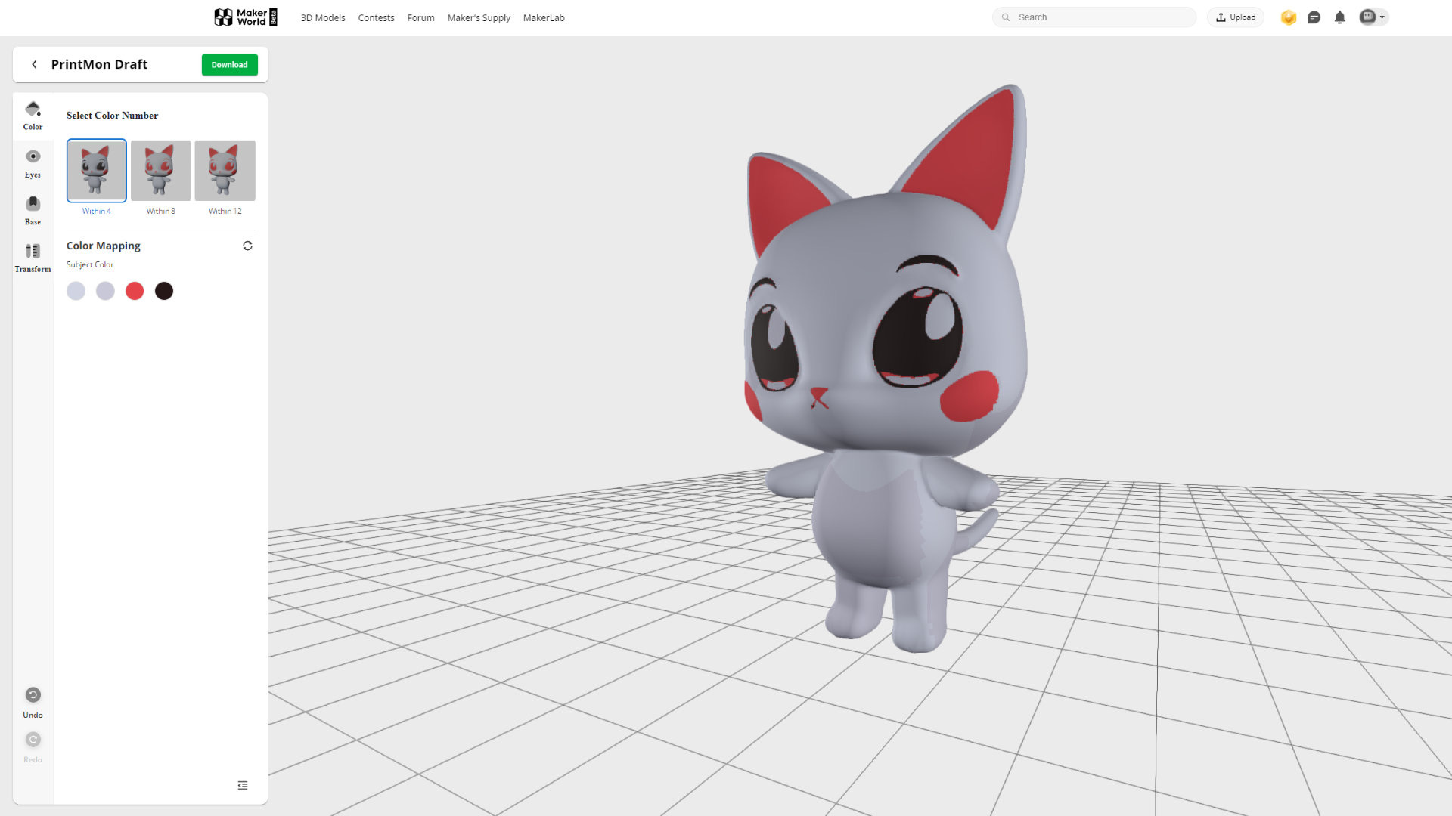Click the Redo icon

33,739
